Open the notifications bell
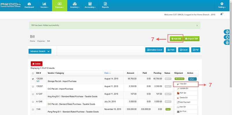Image resolution: width=232 pixels, height=115 pixels. 222,14
